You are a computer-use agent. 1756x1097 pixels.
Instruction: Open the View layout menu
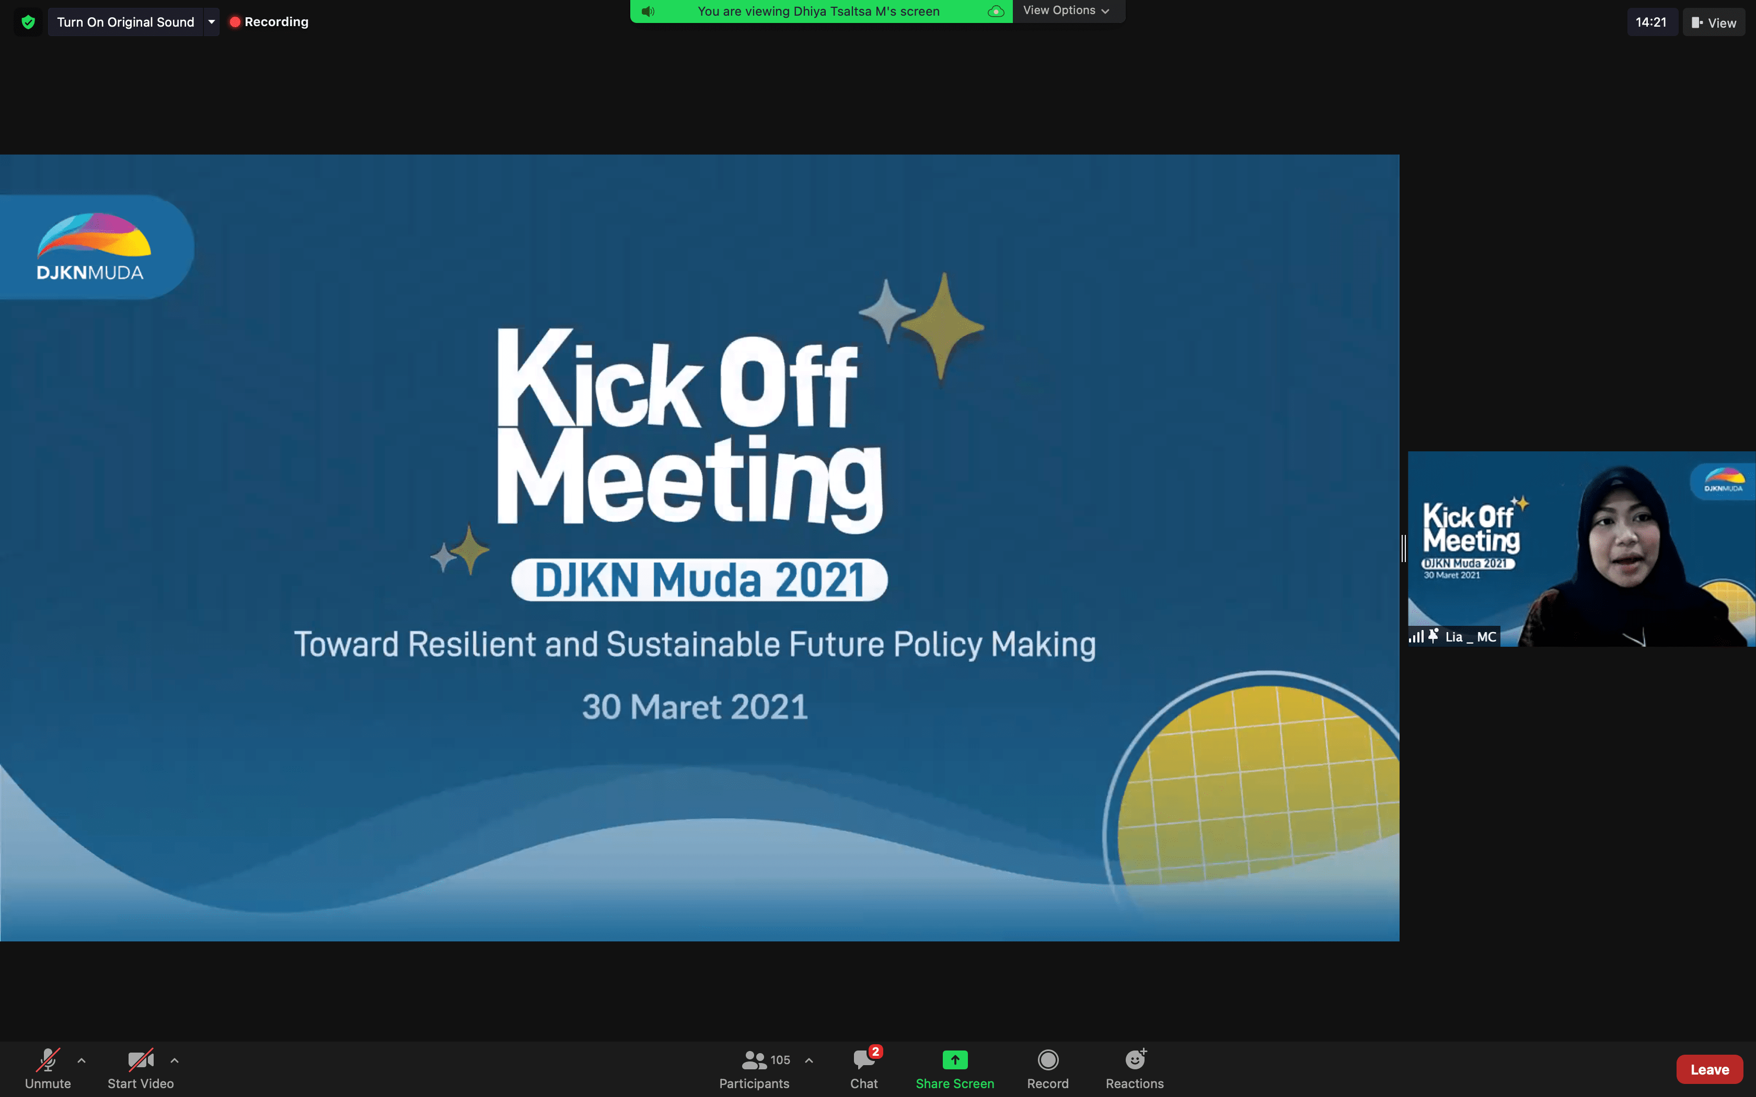coord(1713,22)
